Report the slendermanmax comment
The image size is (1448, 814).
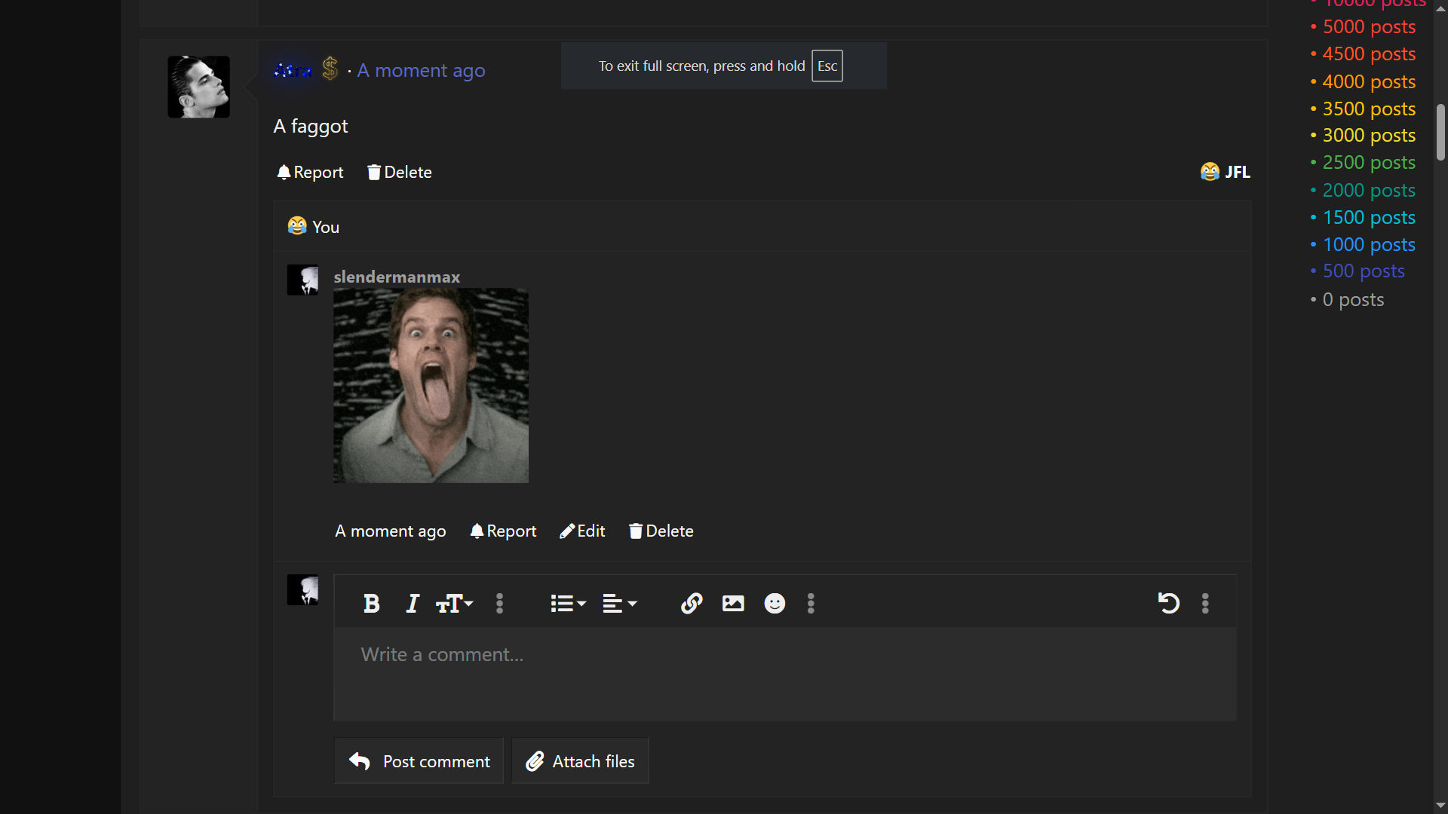[x=503, y=531]
